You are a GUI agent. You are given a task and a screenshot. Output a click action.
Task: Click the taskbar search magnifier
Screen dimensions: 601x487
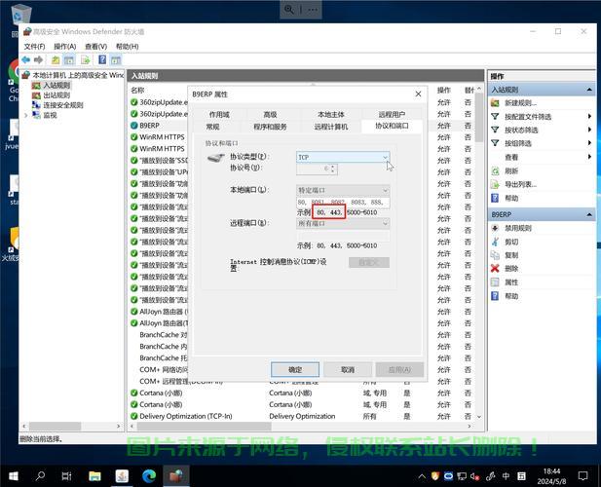coord(40,476)
